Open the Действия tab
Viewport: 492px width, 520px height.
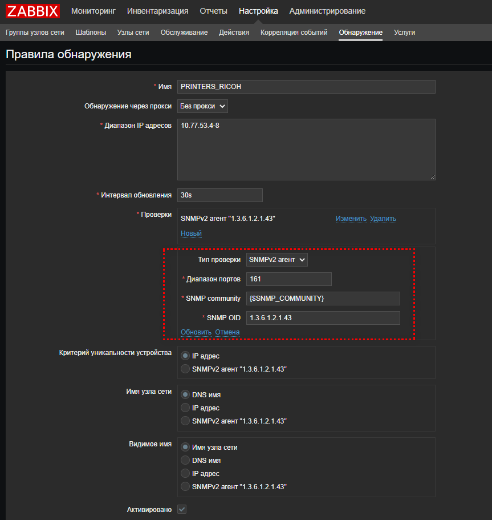pos(234,33)
